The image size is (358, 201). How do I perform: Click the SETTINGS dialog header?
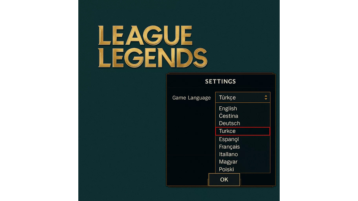tap(220, 81)
